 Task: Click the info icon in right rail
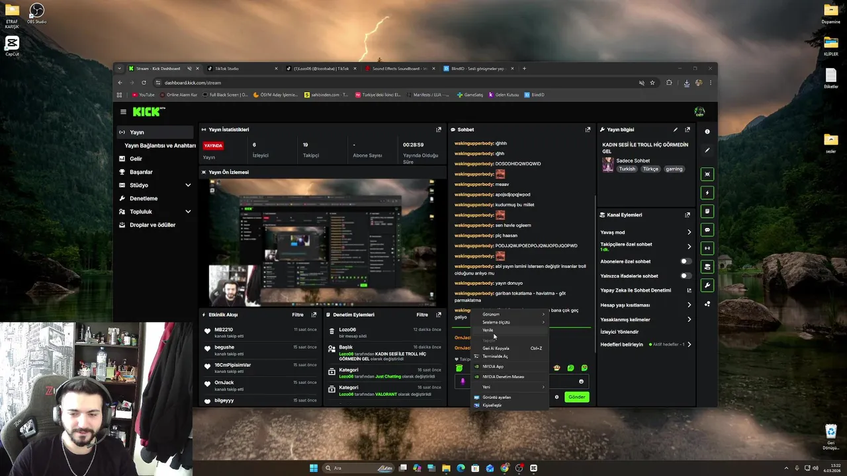(x=707, y=132)
